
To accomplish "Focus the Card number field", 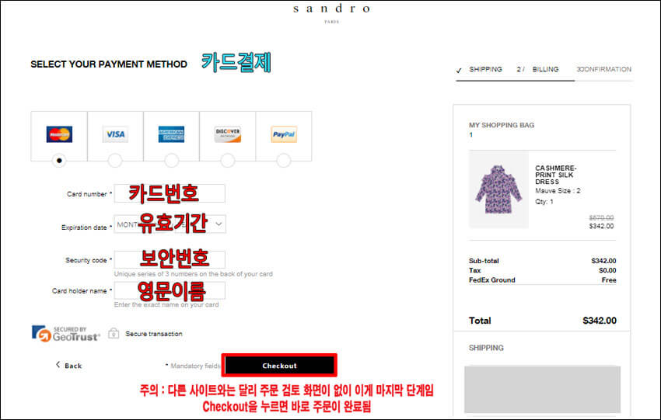I will (x=170, y=193).
